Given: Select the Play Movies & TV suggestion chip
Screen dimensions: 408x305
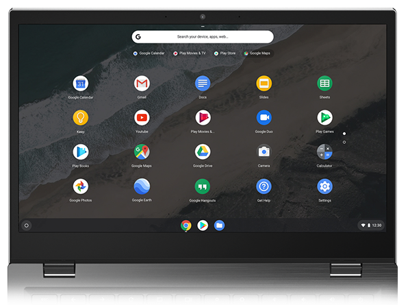Looking at the screenshot, I should (190, 53).
